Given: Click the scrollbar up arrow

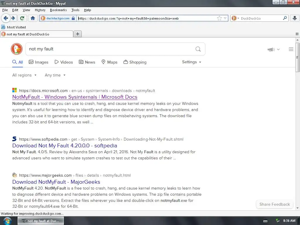Looking at the screenshot, I should pos(297,40).
